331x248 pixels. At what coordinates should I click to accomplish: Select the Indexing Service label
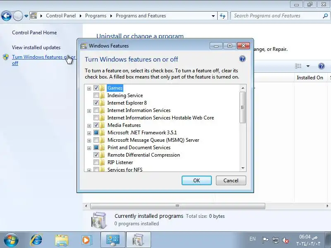pos(125,95)
